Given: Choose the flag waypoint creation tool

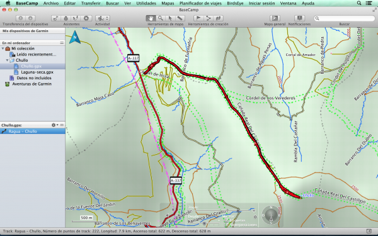Looking at the screenshot, I should click(x=198, y=18).
